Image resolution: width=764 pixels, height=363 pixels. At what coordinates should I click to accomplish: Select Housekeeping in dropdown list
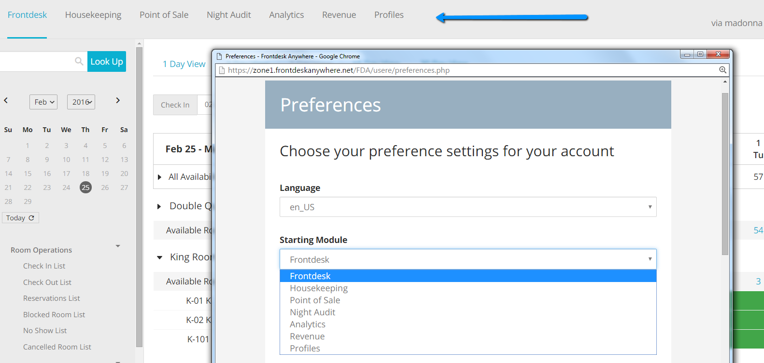coord(468,288)
